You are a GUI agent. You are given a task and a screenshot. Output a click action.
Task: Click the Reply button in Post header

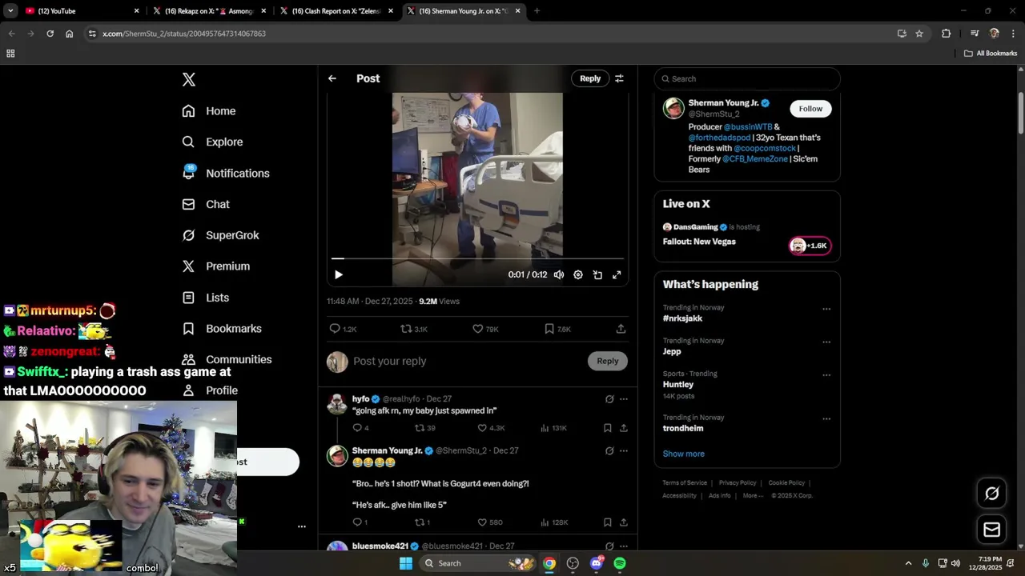[x=590, y=78]
